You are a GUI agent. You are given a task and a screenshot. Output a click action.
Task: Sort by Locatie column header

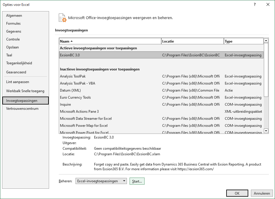pyautogui.click(x=192, y=41)
